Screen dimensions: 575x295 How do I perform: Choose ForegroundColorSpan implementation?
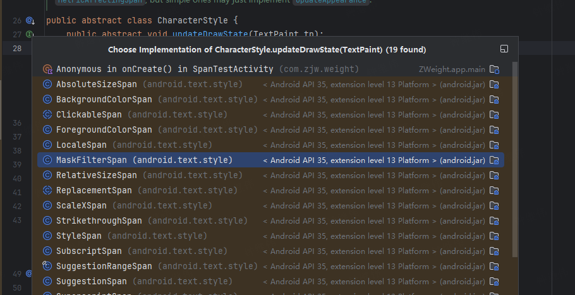tap(270, 129)
